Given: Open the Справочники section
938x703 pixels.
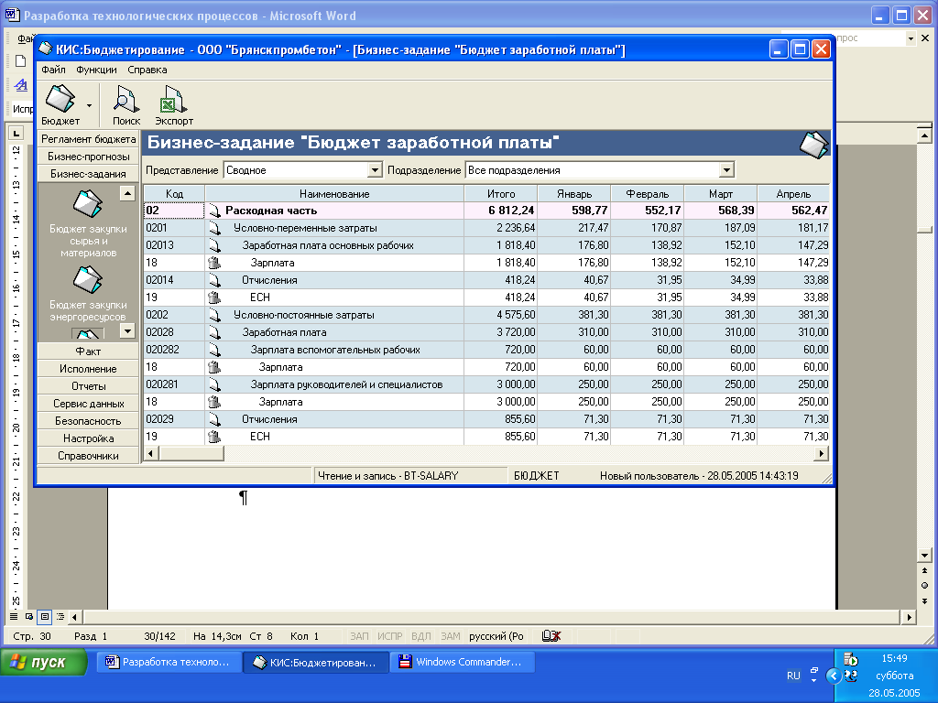Looking at the screenshot, I should pos(88,456).
